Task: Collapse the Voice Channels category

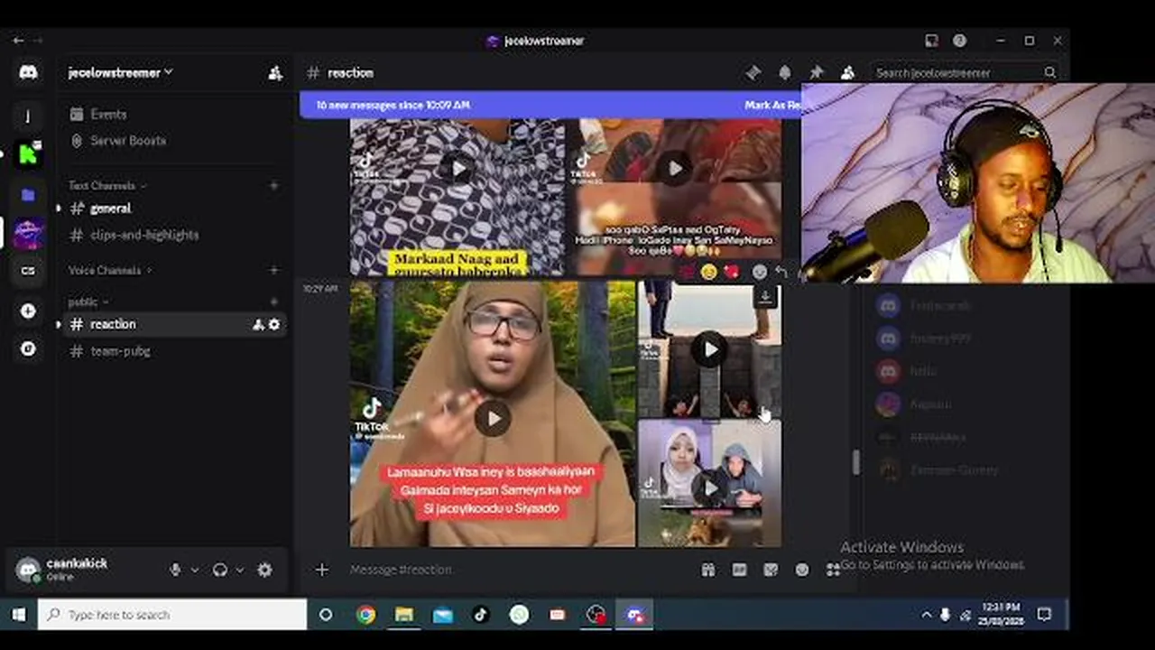Action: coord(109,270)
